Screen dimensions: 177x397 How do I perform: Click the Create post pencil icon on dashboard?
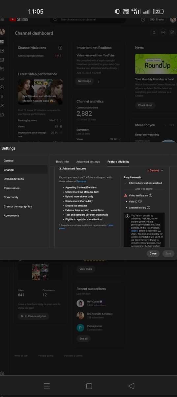[172, 32]
